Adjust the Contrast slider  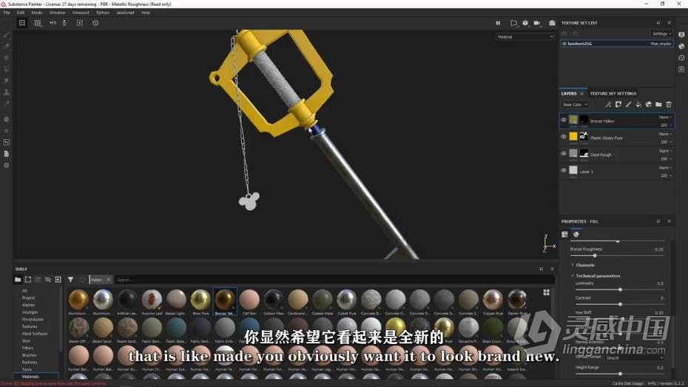620,304
